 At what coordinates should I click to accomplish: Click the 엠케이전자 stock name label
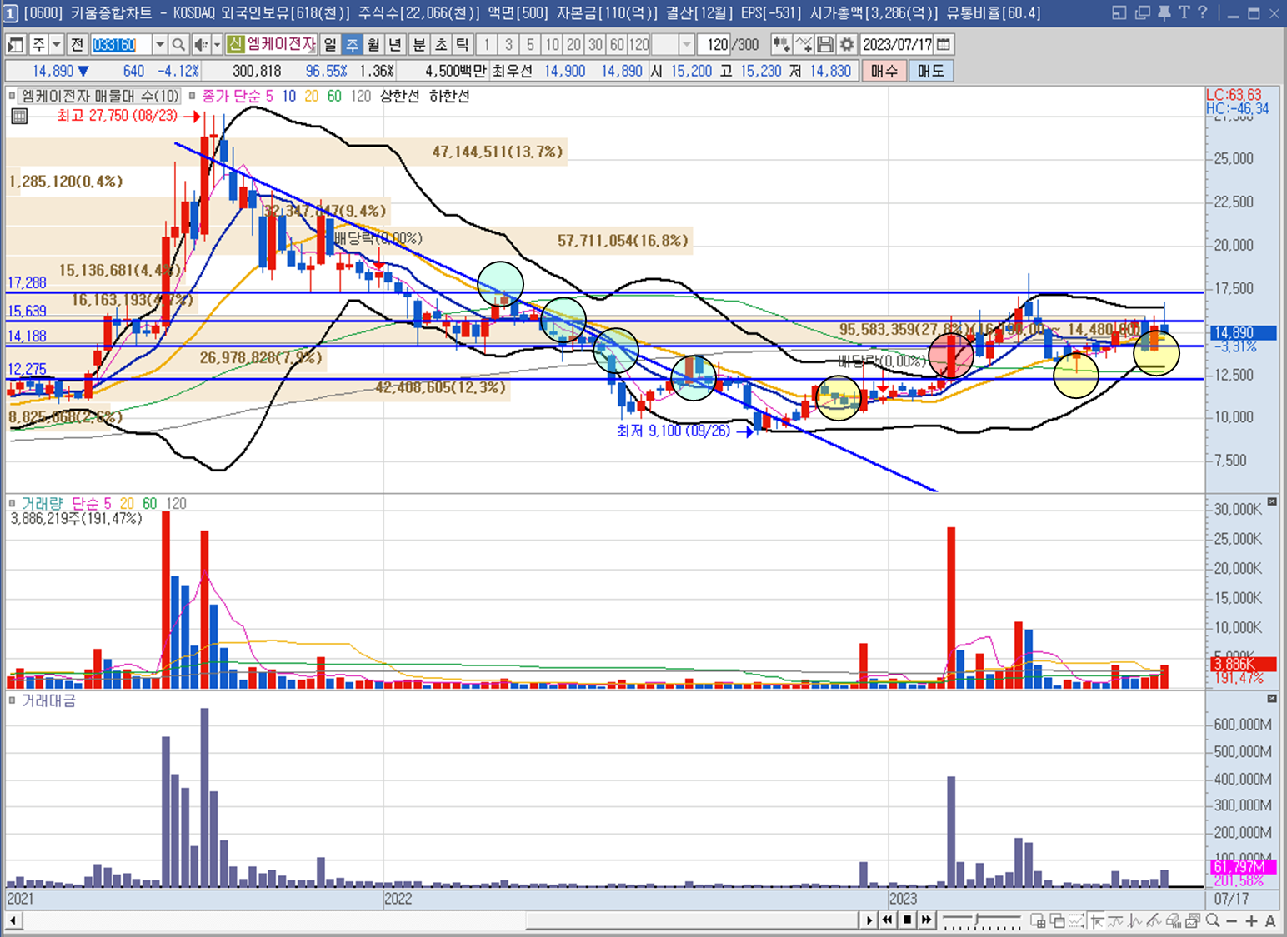(281, 44)
